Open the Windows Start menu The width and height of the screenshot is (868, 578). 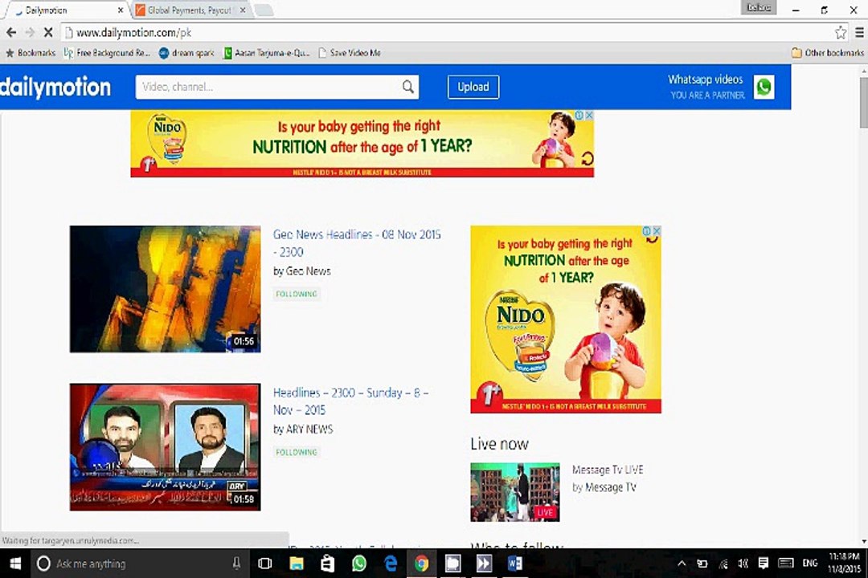pos(15,564)
